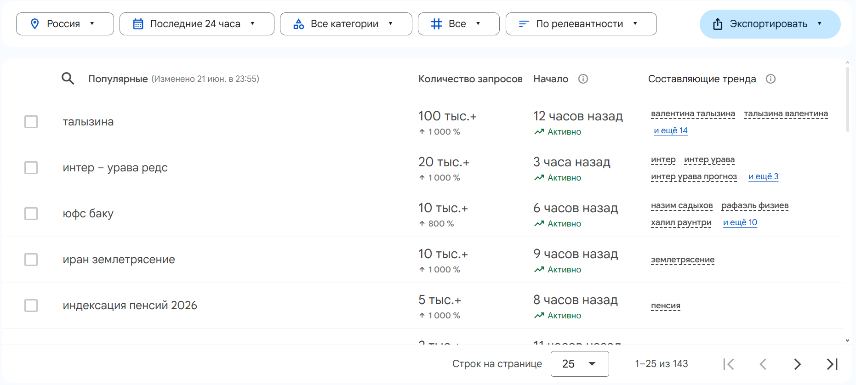856x385 pixels.
Task: Select the юфс баку checkbox
Action: (31, 214)
